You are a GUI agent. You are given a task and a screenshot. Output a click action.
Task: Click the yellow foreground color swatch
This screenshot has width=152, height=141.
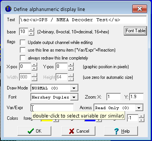(47, 120)
